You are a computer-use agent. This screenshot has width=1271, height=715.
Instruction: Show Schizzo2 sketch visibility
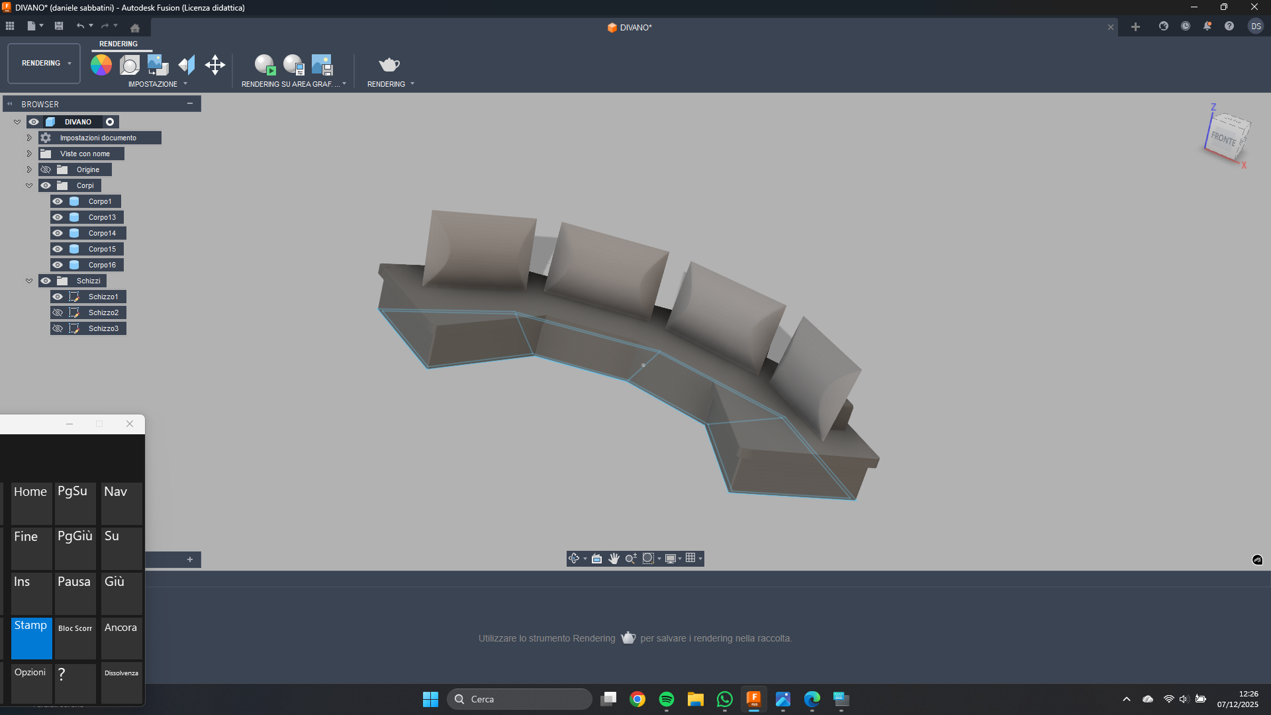58,312
